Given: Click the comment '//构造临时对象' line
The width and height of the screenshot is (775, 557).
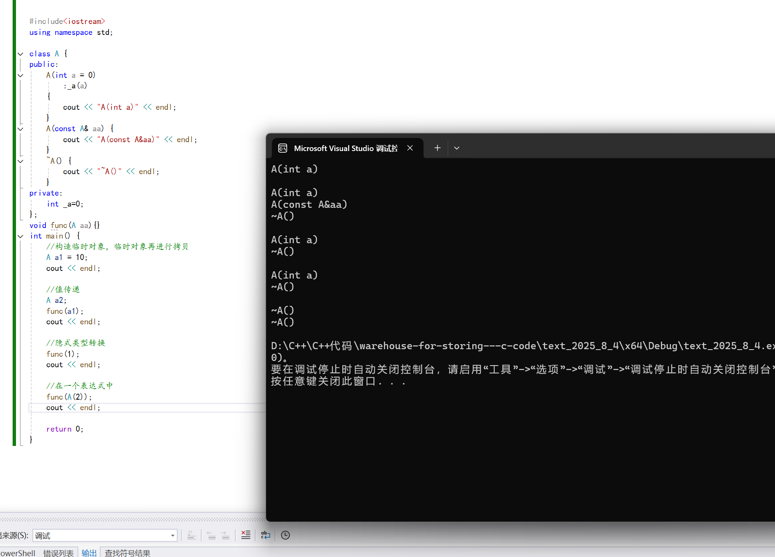Looking at the screenshot, I should [x=117, y=247].
